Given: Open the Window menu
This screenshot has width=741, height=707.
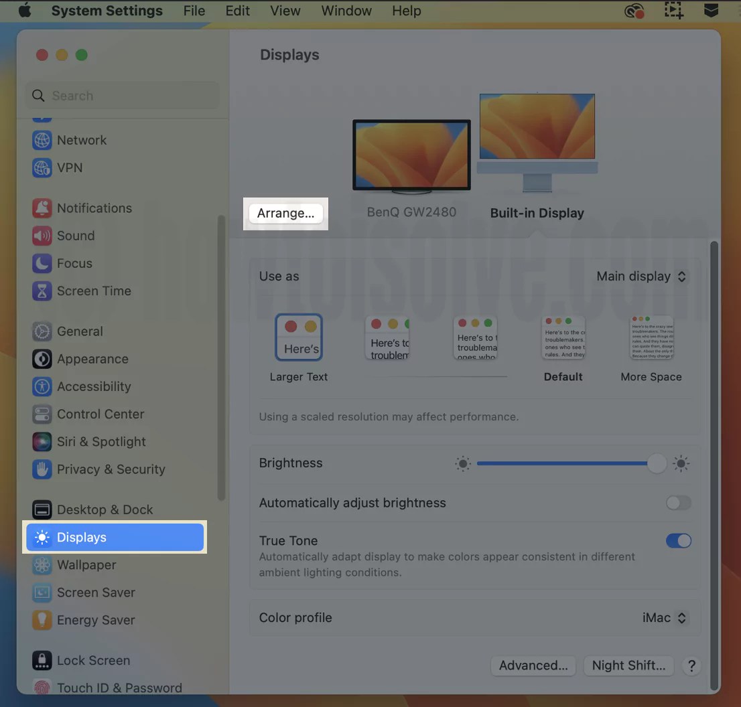Looking at the screenshot, I should (346, 11).
